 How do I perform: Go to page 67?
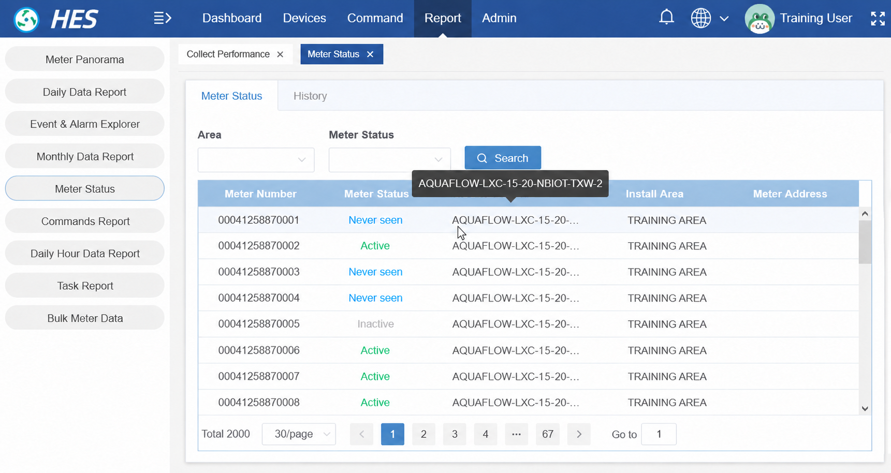pos(548,434)
